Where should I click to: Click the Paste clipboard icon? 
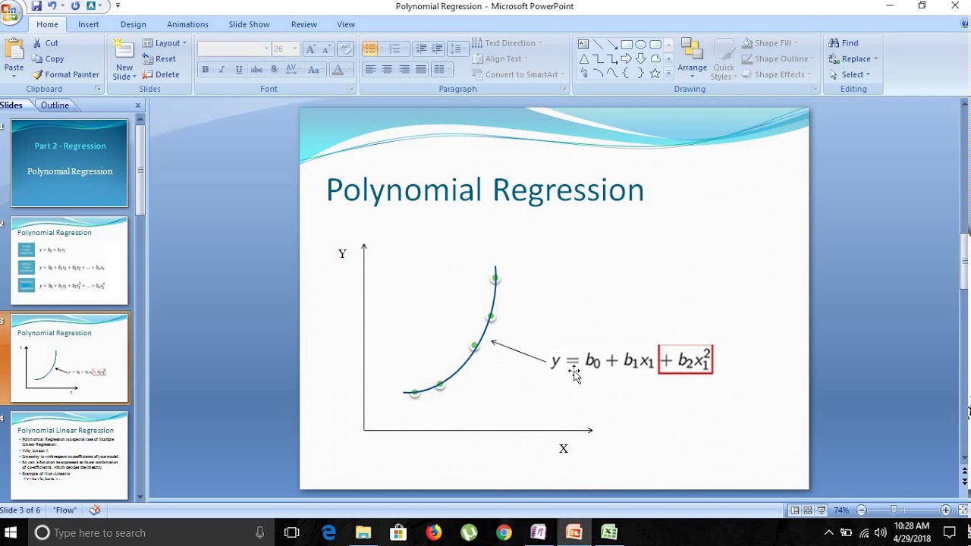click(14, 50)
